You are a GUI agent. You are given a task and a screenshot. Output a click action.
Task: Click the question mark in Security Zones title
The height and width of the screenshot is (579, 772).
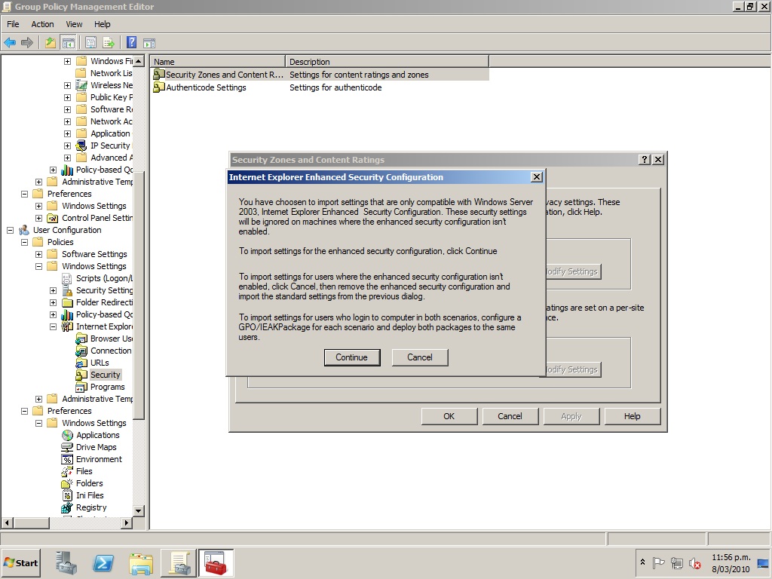644,160
